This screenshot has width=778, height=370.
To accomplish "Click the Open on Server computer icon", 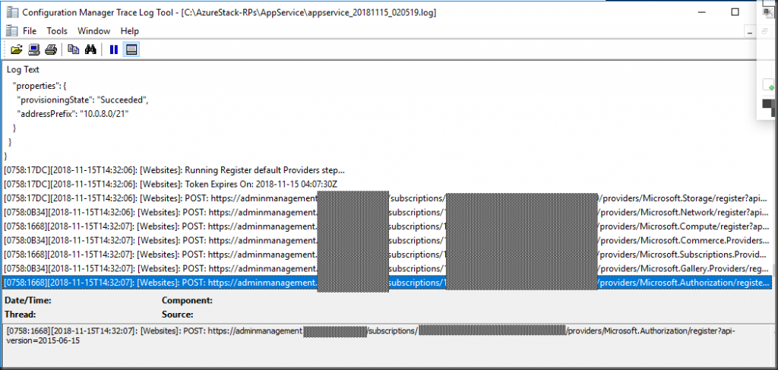I will pyautogui.click(x=33, y=49).
